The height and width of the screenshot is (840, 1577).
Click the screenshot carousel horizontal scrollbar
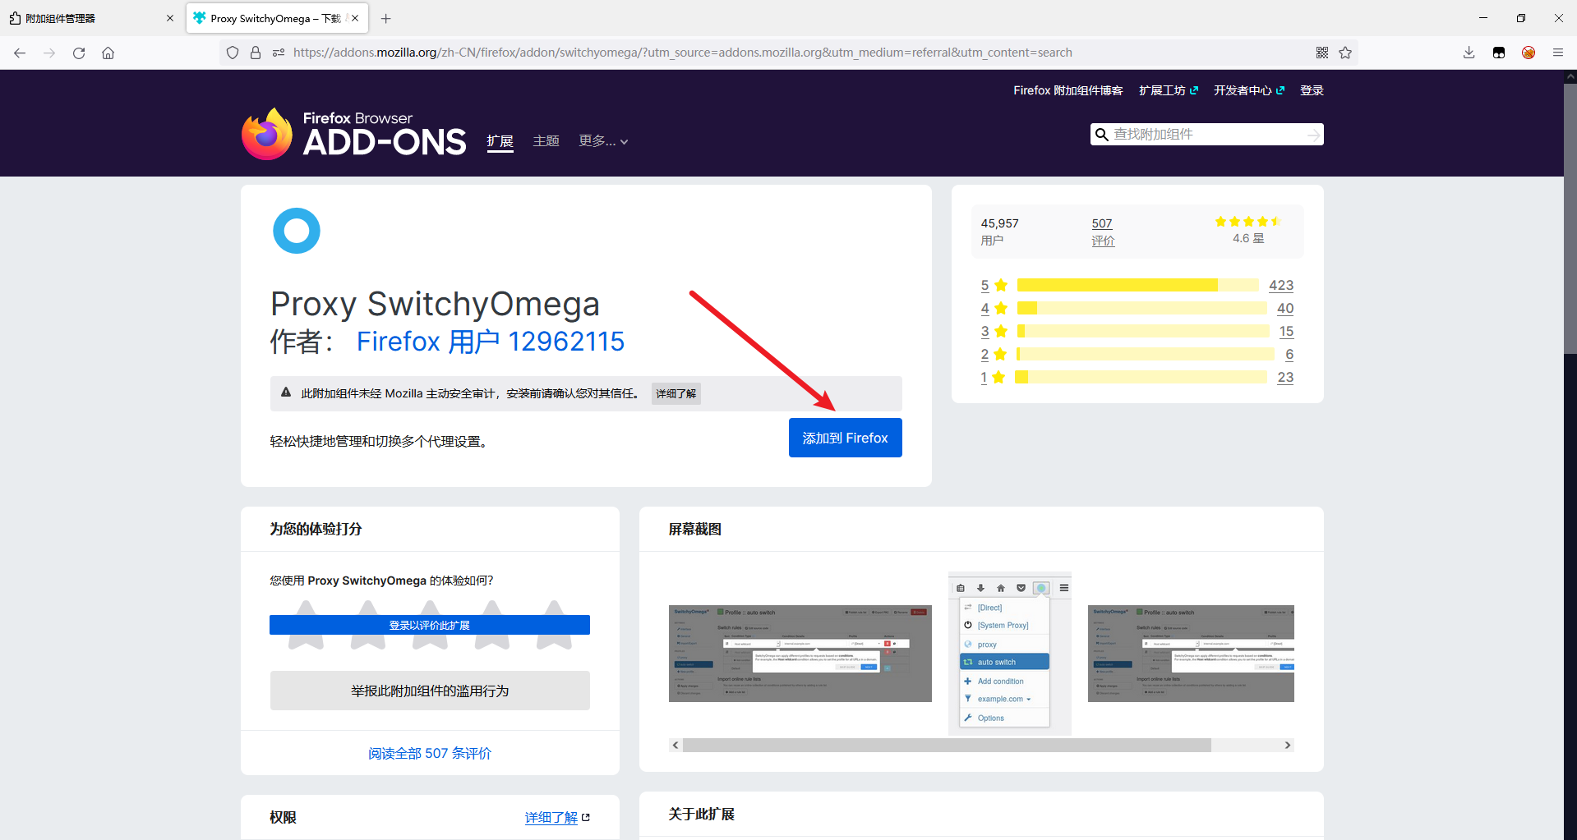(947, 745)
